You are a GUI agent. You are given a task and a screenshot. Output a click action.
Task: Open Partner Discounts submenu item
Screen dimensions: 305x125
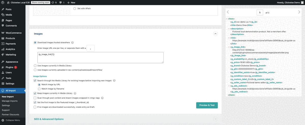10,115
